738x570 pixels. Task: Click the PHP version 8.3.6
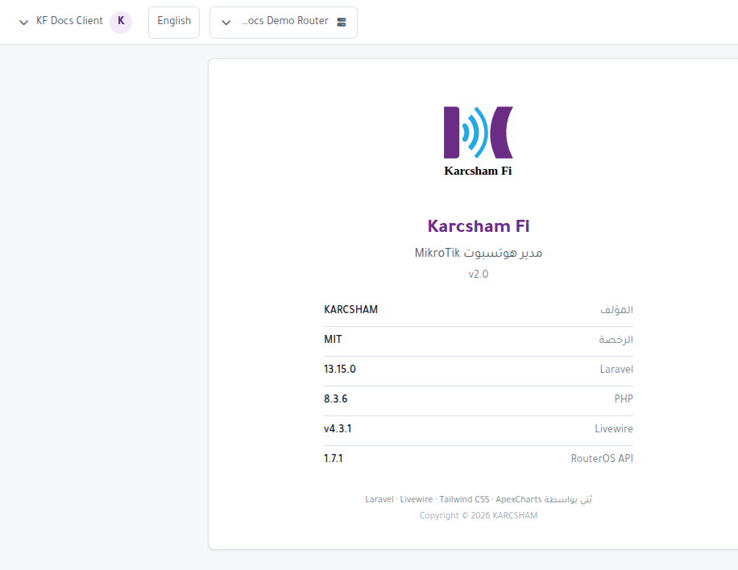pyautogui.click(x=336, y=399)
